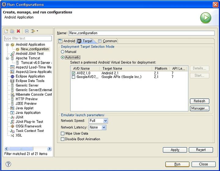220x171 pixels.
Task: Click Java Application icon
Action: [x=12, y=113]
